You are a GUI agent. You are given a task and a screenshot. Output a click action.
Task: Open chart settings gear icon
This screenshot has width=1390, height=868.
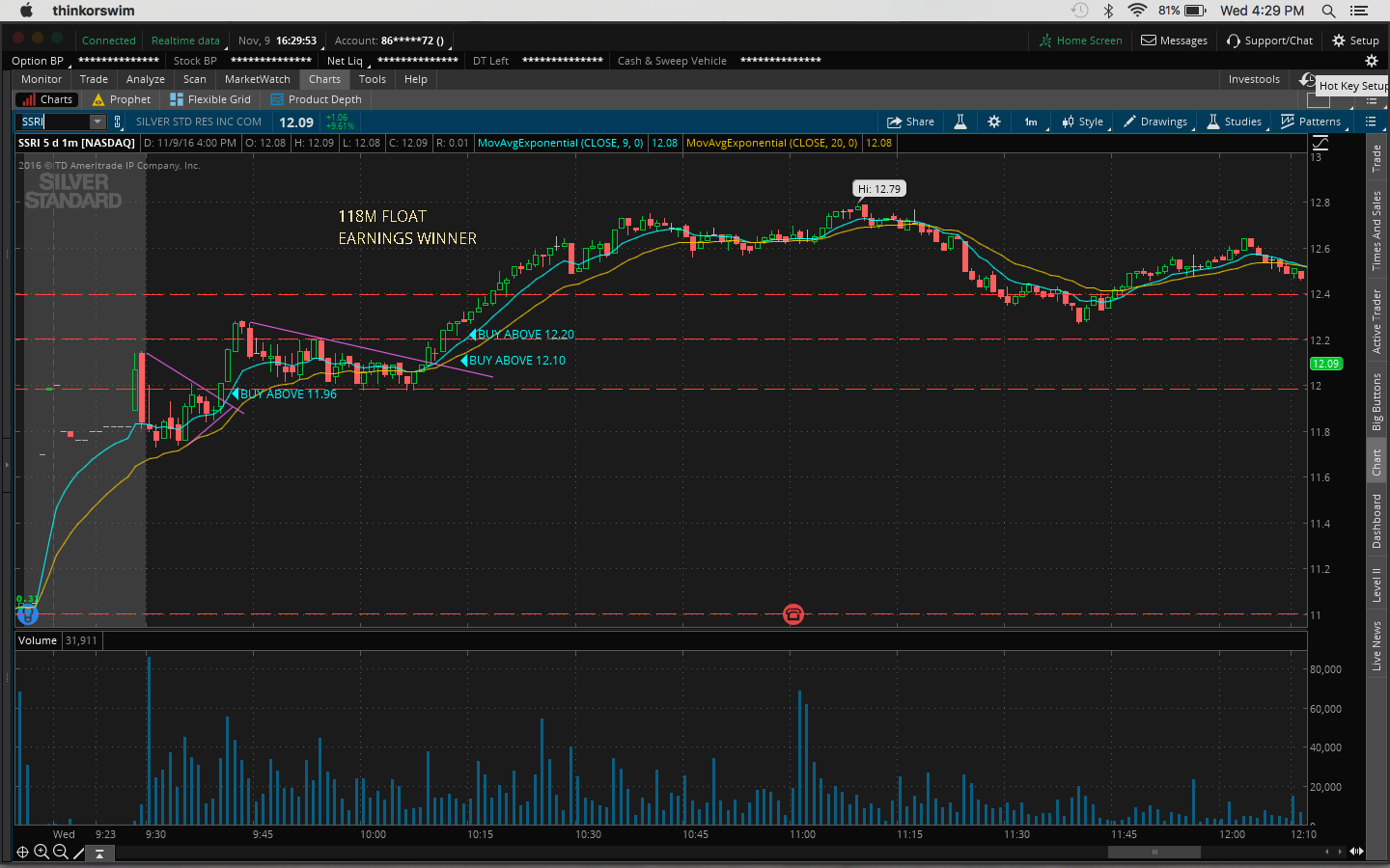pyautogui.click(x=994, y=122)
